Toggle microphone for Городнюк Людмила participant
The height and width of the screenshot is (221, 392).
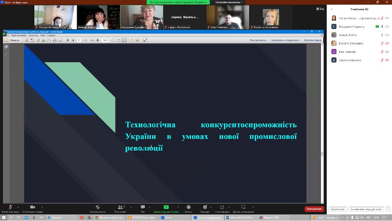(382, 26)
